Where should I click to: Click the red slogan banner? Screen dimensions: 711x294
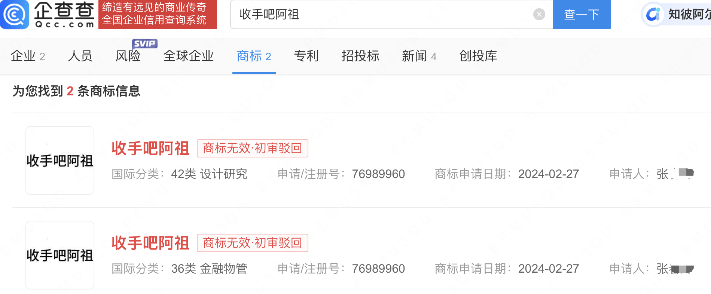(x=158, y=14)
